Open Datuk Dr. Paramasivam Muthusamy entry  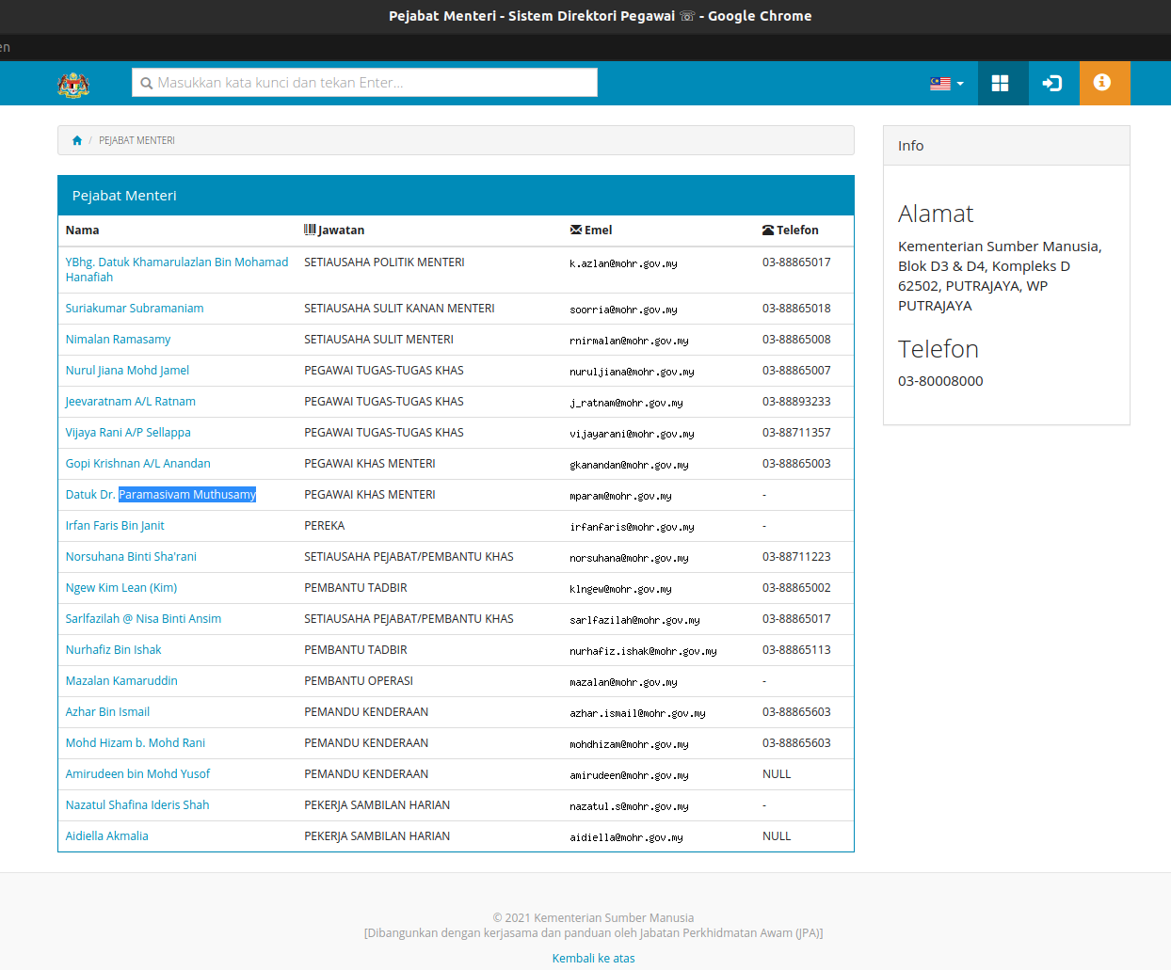[160, 495]
